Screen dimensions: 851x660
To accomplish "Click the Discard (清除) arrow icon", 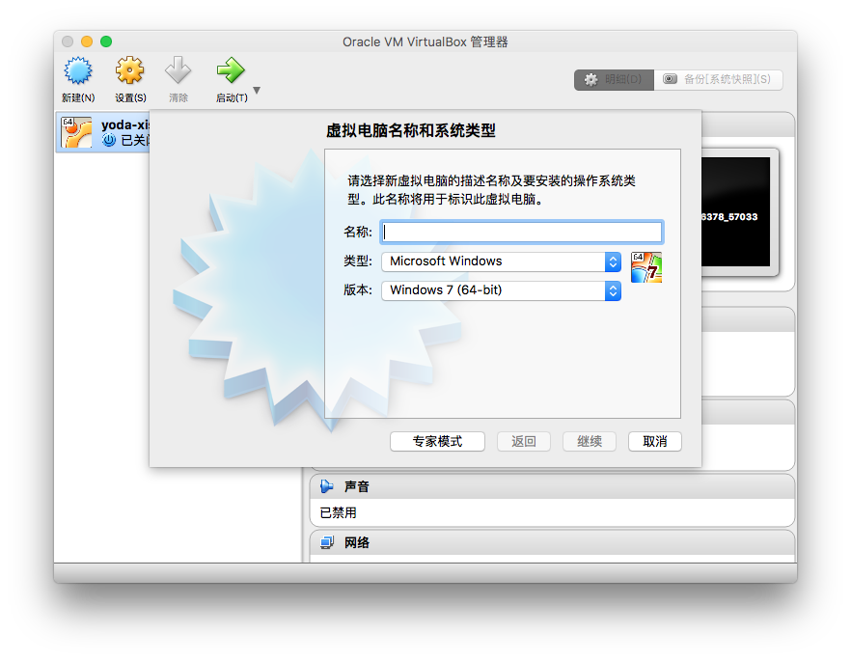I will (178, 70).
